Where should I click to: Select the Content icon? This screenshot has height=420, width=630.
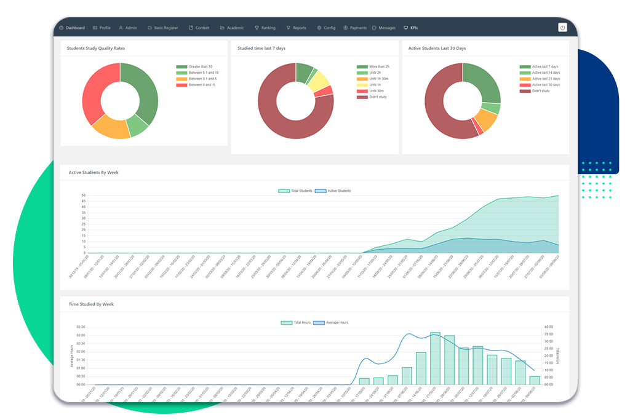[191, 28]
